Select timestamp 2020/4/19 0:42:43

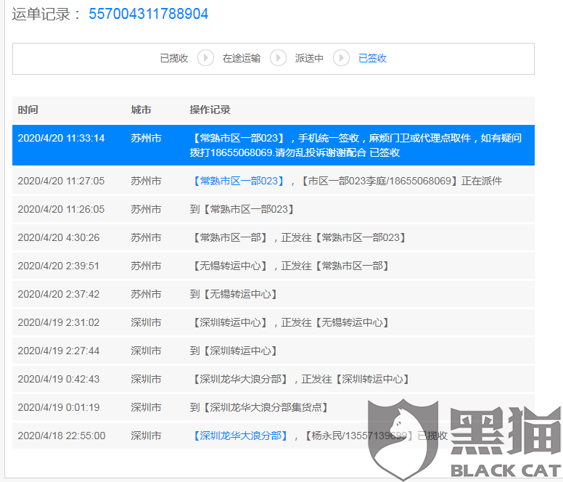[x=59, y=379]
